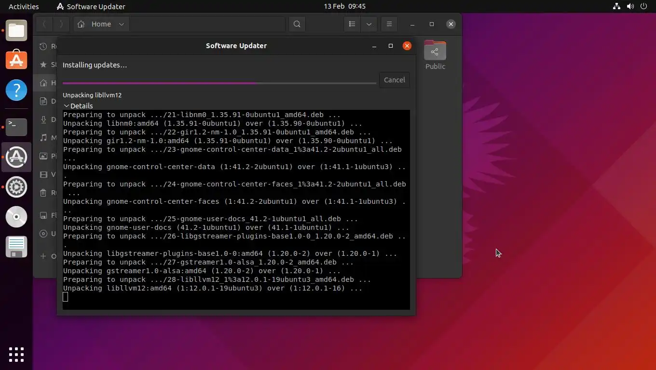Open power menu icon
This screenshot has height=370, width=656.
click(643, 6)
